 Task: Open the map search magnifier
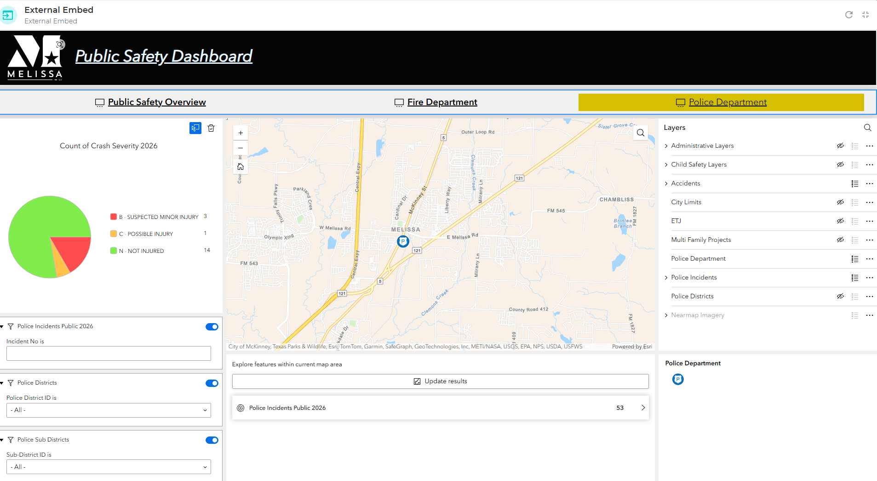point(640,133)
